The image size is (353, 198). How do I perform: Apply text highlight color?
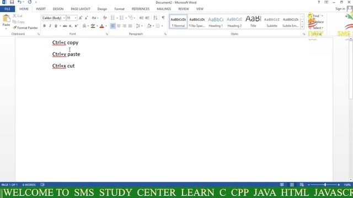93,26
